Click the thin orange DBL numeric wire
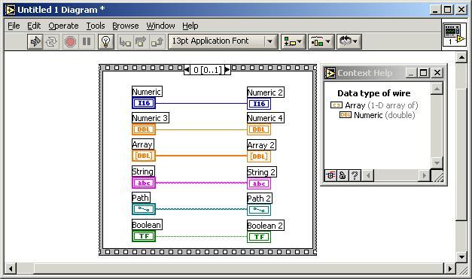The image size is (472, 279). pyautogui.click(x=202, y=130)
